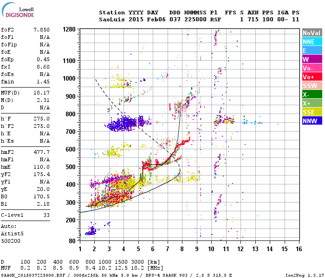
Task: Click the B1 value 2.18
Action: click(x=43, y=204)
